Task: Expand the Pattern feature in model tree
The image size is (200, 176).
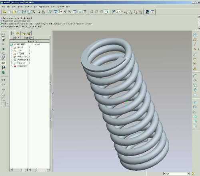Action: click(12, 63)
